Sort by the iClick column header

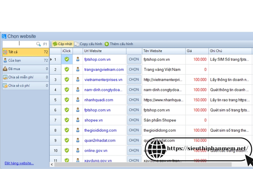coord(67,51)
